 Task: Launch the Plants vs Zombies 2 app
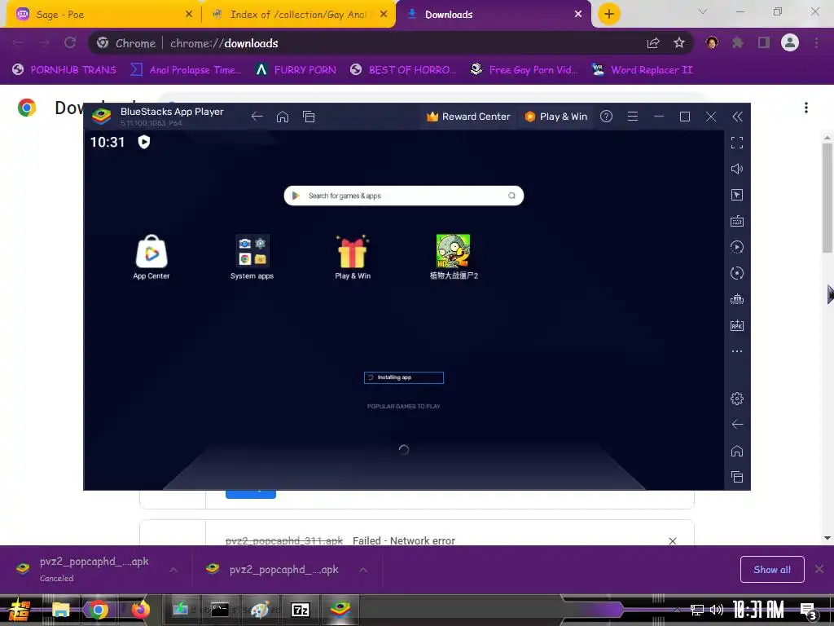pyautogui.click(x=454, y=257)
